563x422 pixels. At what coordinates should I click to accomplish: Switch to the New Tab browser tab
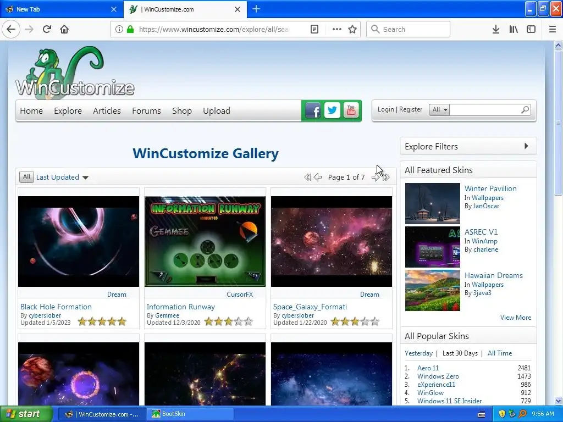62,9
